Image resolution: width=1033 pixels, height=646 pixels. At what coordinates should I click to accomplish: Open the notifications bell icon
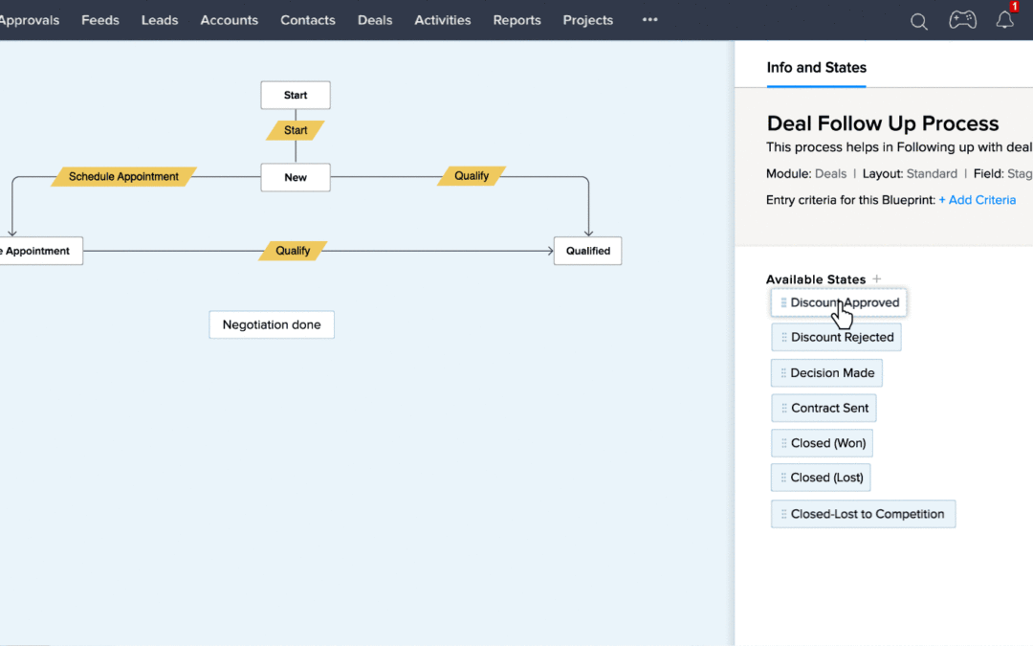tap(1004, 20)
